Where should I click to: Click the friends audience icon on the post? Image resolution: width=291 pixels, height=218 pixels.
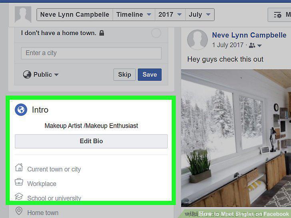point(252,45)
